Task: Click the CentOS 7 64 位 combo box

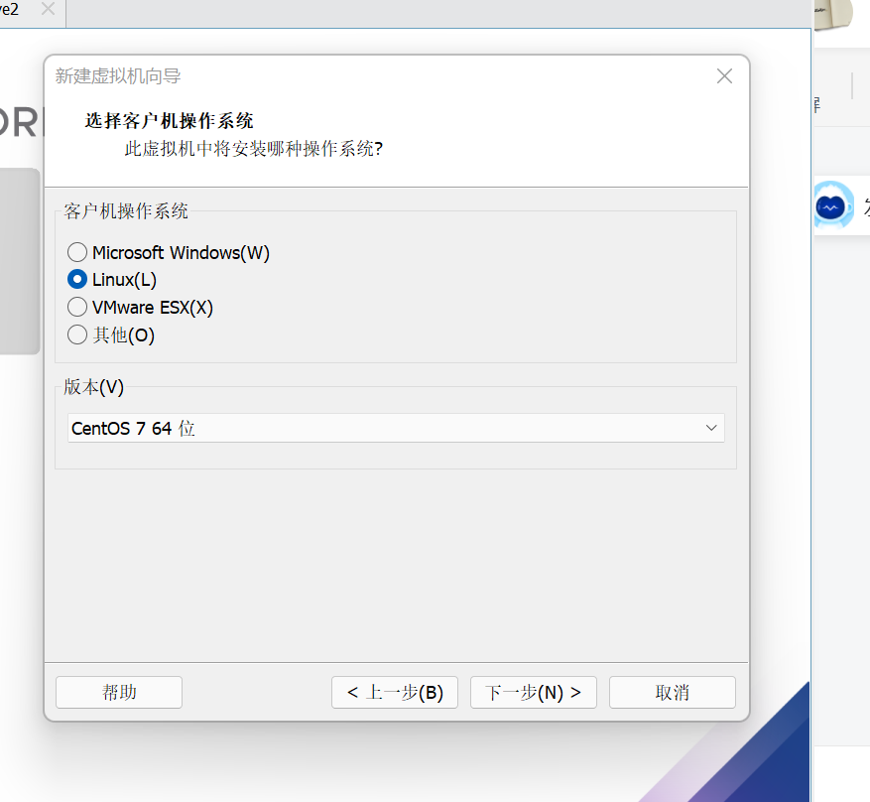Action: tap(396, 427)
